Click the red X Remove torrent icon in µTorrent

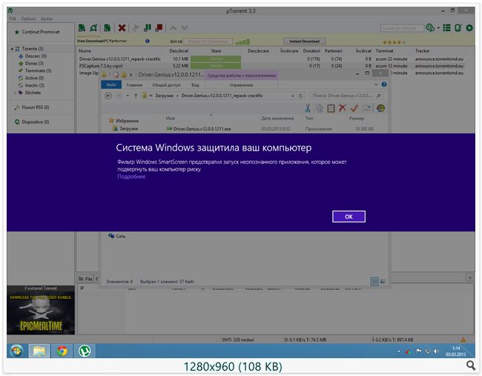(x=122, y=28)
